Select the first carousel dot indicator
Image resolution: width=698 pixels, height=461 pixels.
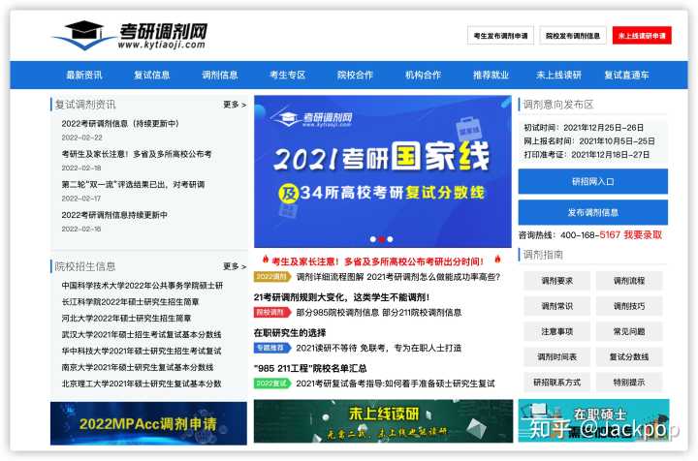[x=373, y=239]
